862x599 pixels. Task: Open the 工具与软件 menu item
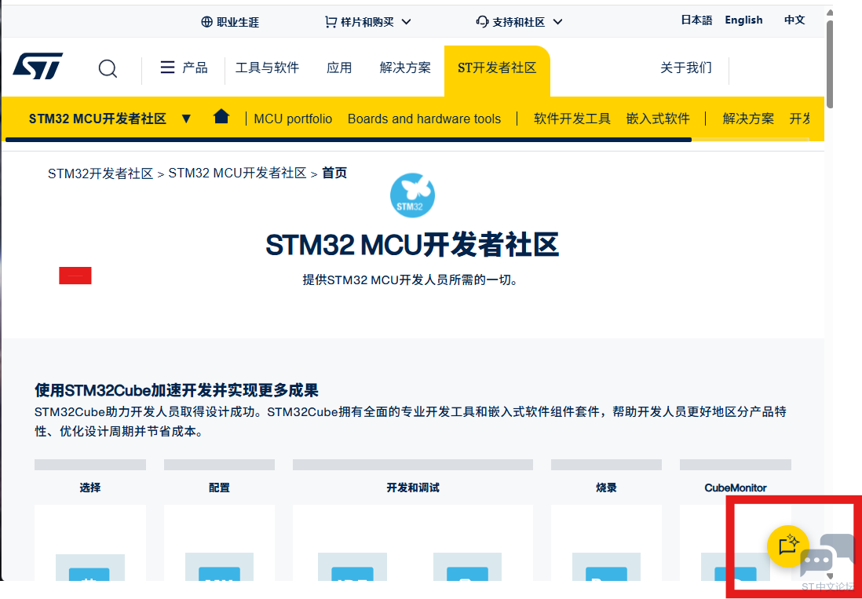pos(267,68)
